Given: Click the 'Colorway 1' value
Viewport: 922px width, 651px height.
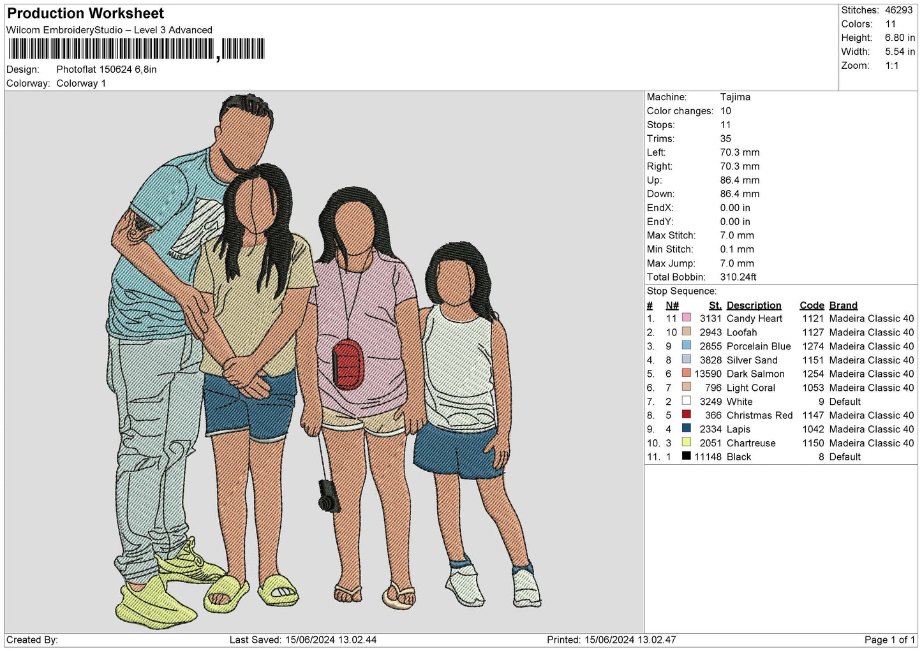Looking at the screenshot, I should click(81, 84).
